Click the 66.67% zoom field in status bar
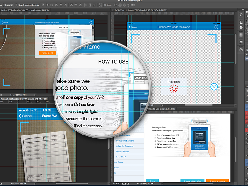Image resolution: width=248 pixels, height=186 pixels. pos(117,184)
